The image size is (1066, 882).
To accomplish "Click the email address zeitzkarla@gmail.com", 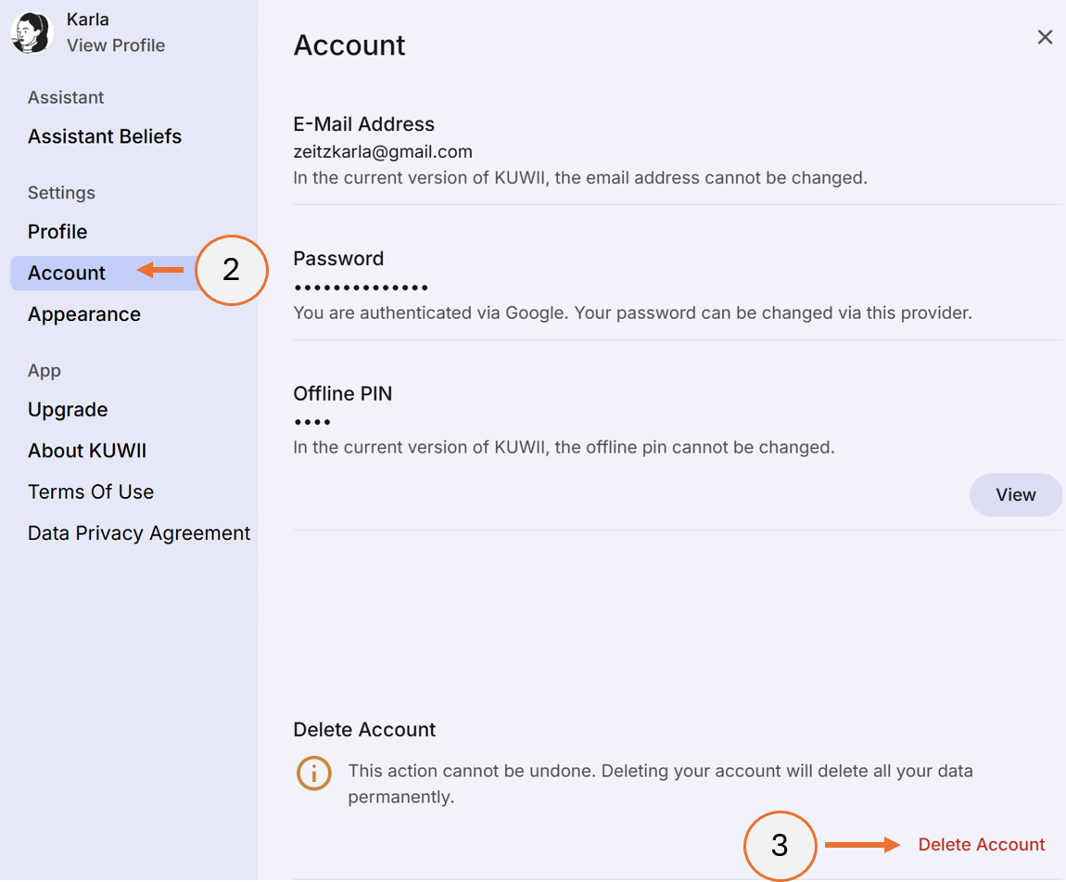I will (383, 151).
